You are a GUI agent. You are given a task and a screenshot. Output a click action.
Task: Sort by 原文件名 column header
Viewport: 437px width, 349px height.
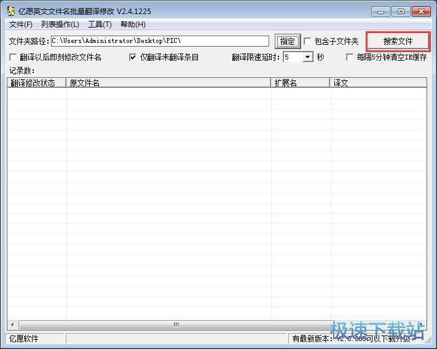click(x=168, y=83)
